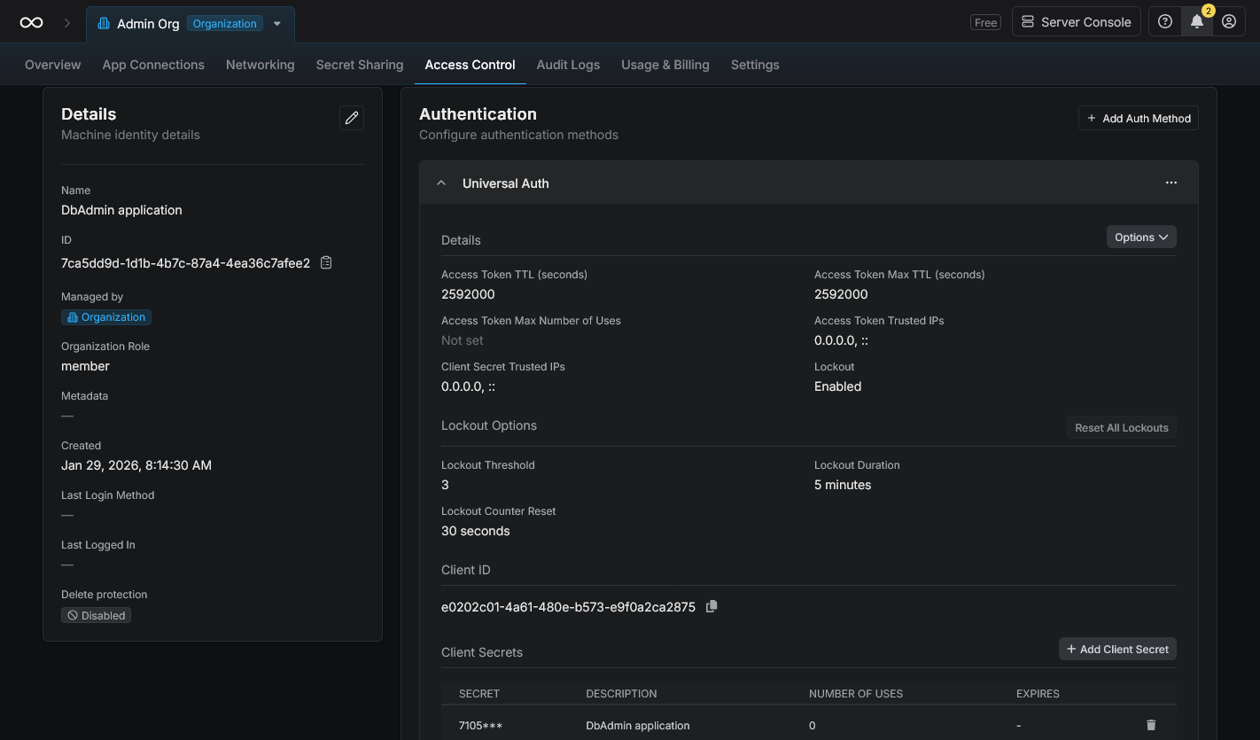Viewport: 1260px width, 740px height.
Task: Collapse the Universal Auth section
Action: 441,182
